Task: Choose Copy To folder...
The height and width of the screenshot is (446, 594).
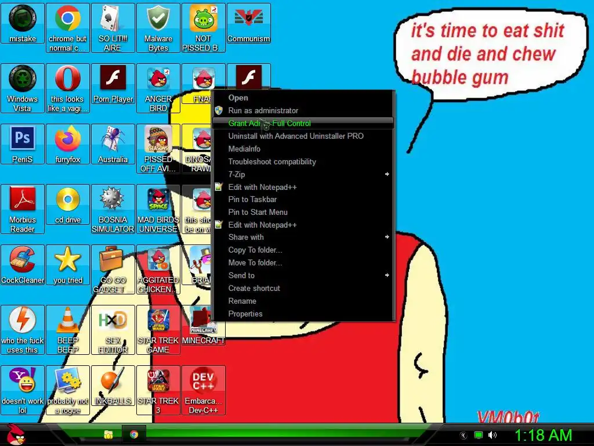Action: (303, 250)
